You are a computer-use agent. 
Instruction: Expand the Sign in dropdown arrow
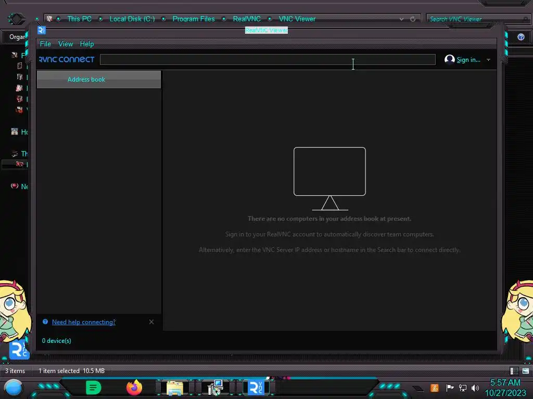(488, 60)
